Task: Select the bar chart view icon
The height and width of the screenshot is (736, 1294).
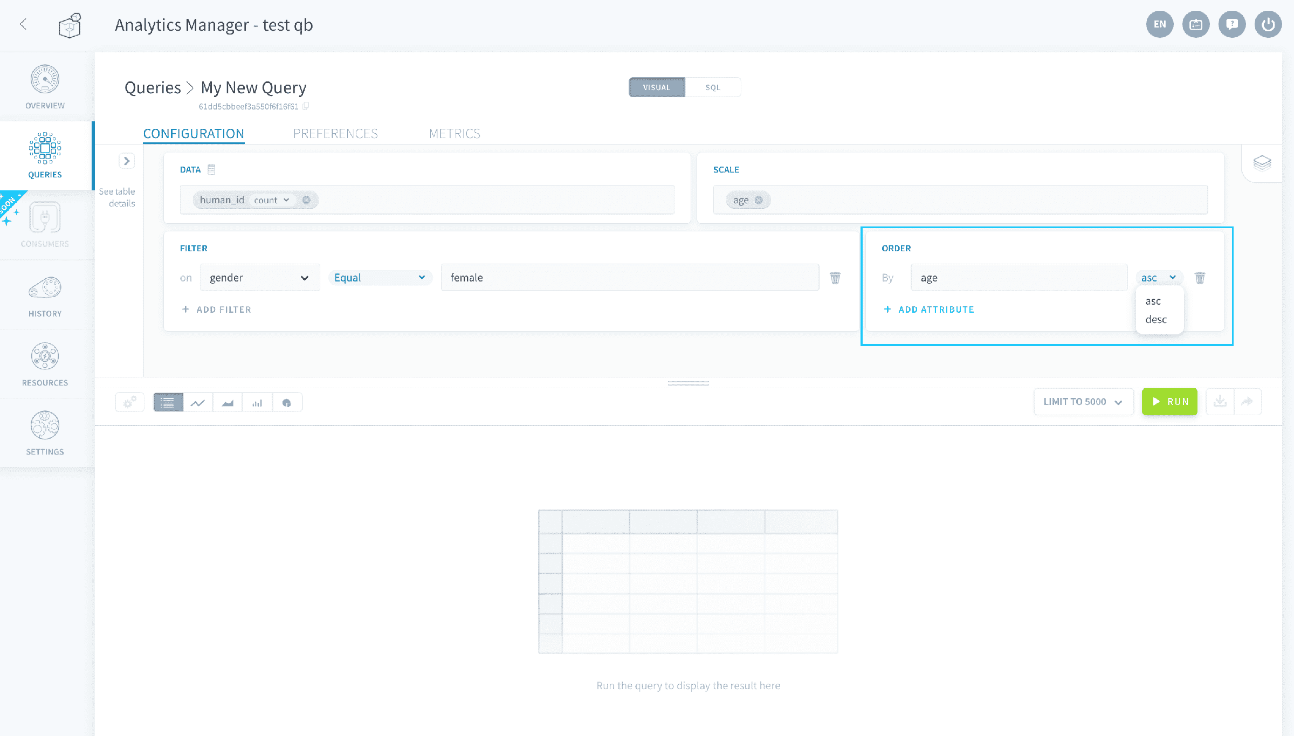Action: point(257,402)
